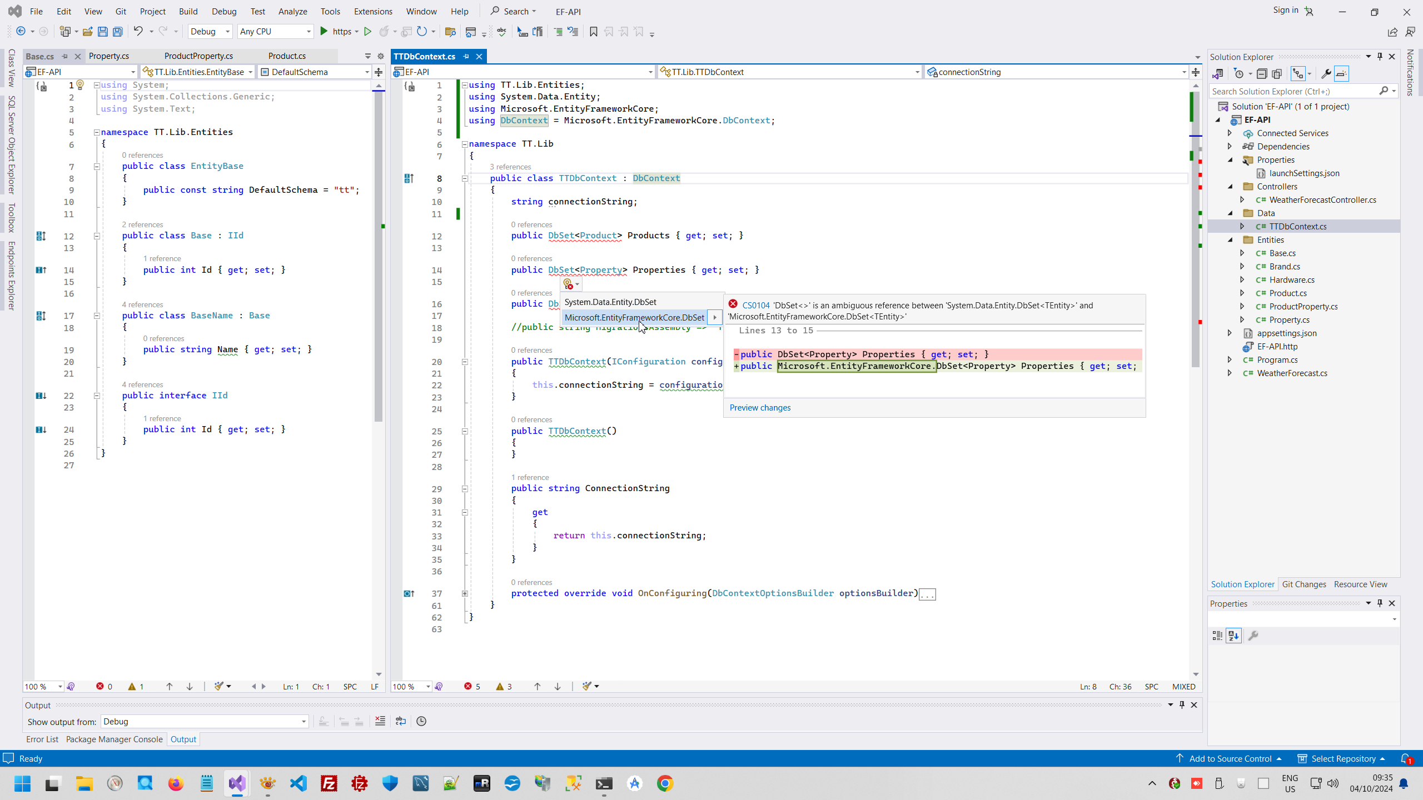Viewport: 1423px width, 800px height.
Task: Click the Undo toolbar icon
Action: (138, 32)
